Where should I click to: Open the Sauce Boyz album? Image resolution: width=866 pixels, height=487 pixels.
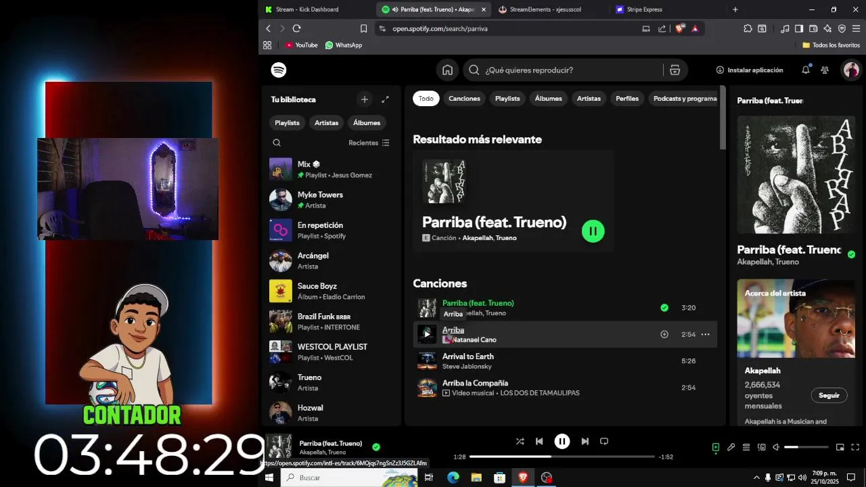[330, 291]
